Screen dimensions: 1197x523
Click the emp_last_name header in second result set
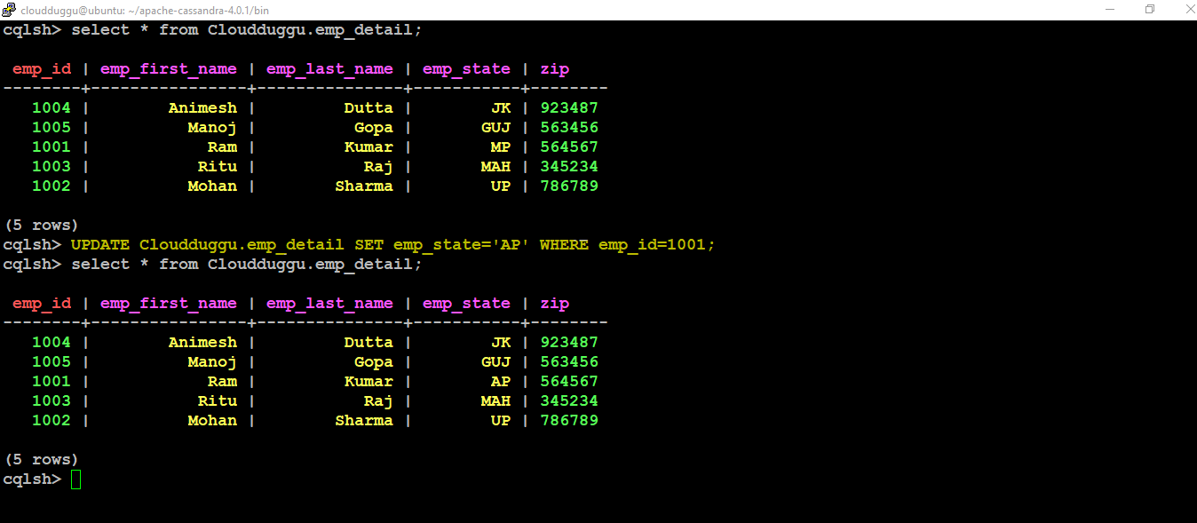pos(329,303)
